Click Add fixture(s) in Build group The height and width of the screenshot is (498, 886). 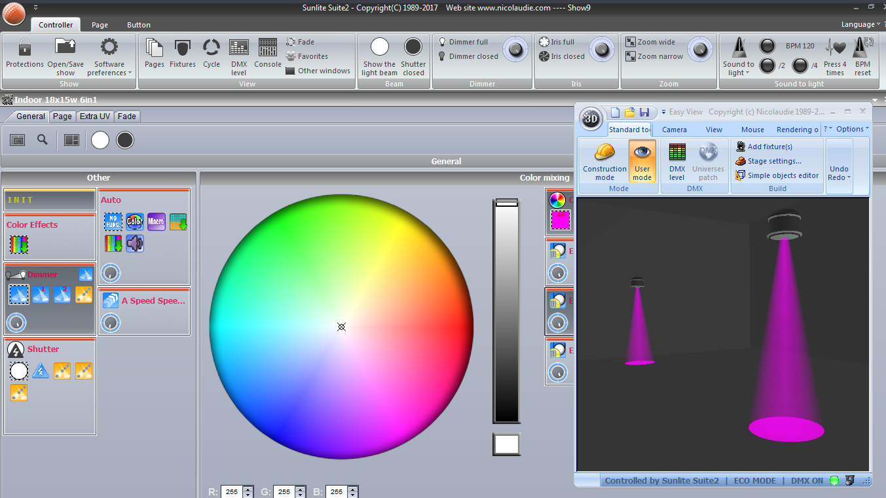pos(764,147)
